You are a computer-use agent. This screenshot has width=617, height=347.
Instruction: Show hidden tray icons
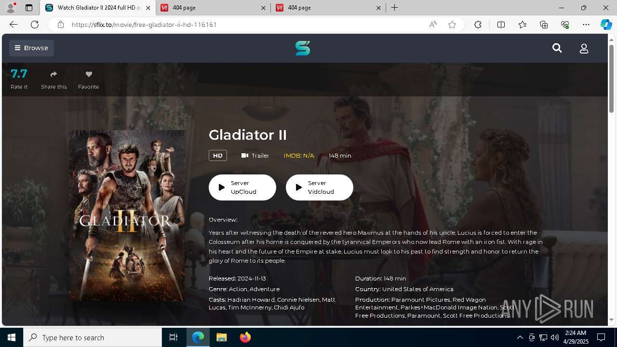[520, 337]
